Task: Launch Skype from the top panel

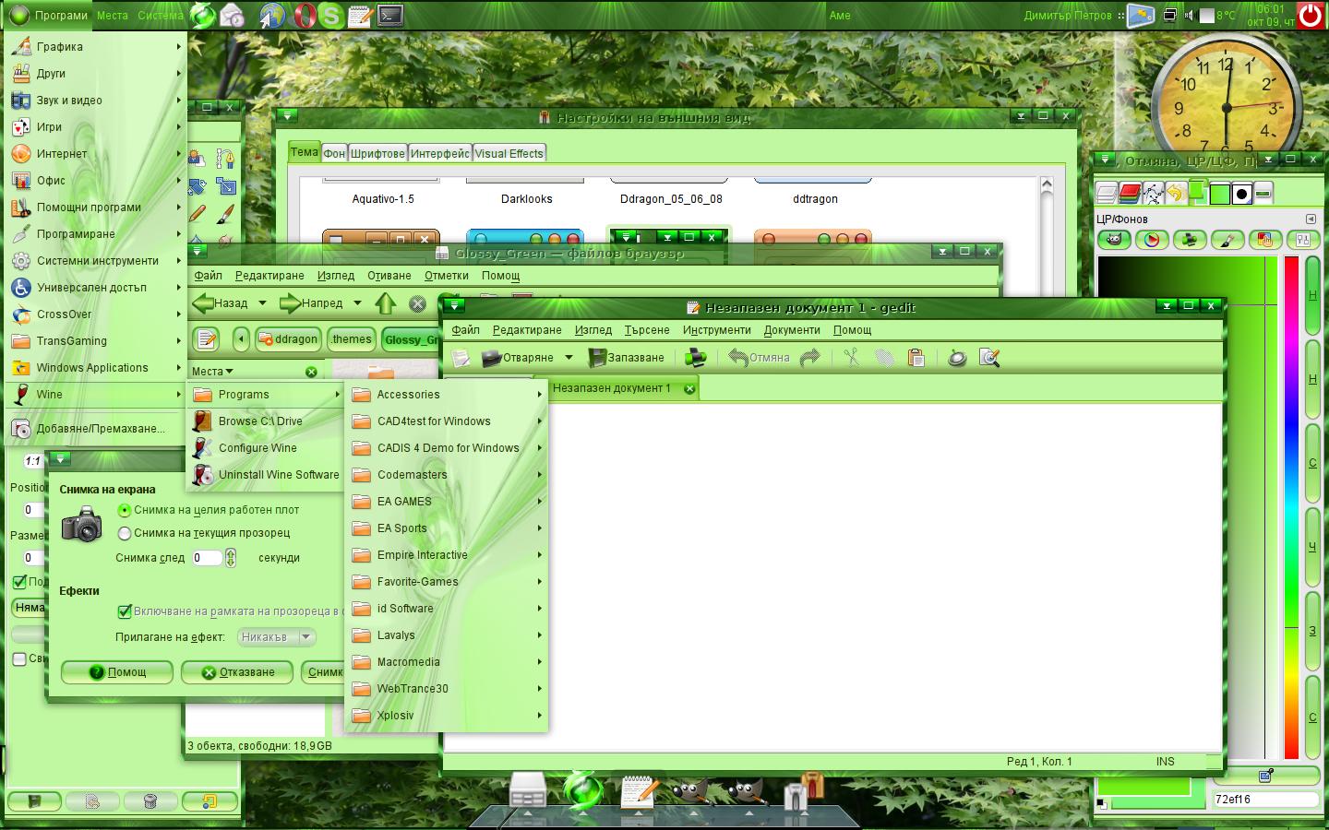Action: coord(331,16)
